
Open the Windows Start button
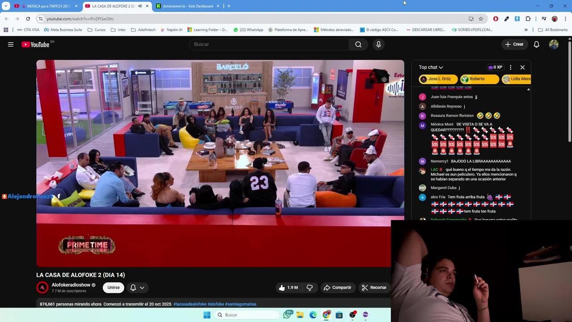coord(207,315)
